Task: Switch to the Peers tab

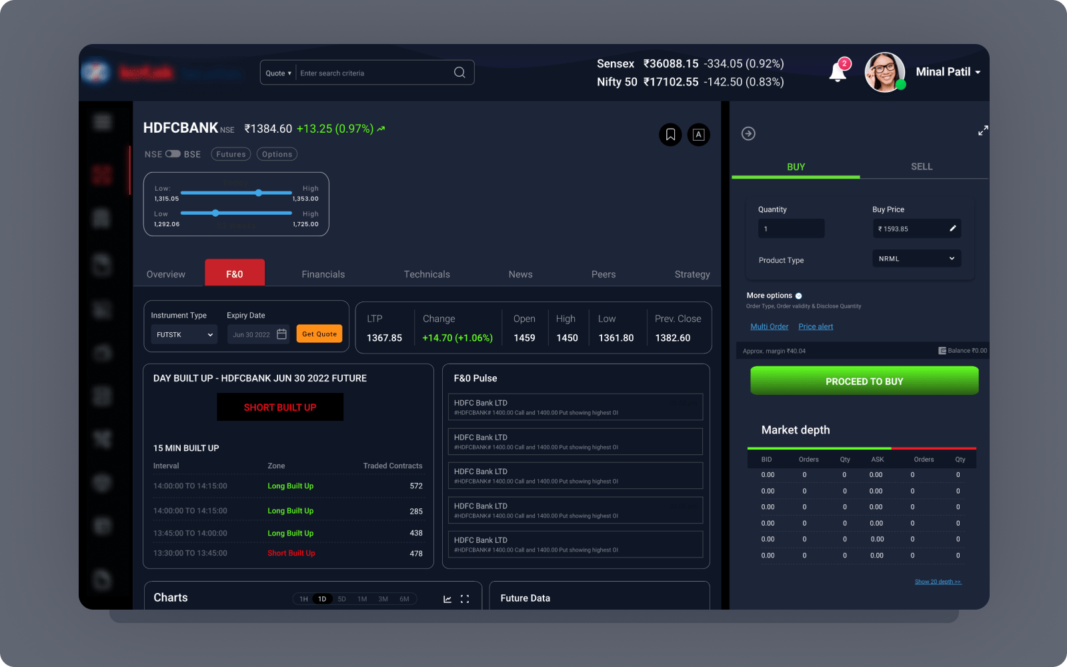Action: pyautogui.click(x=604, y=274)
